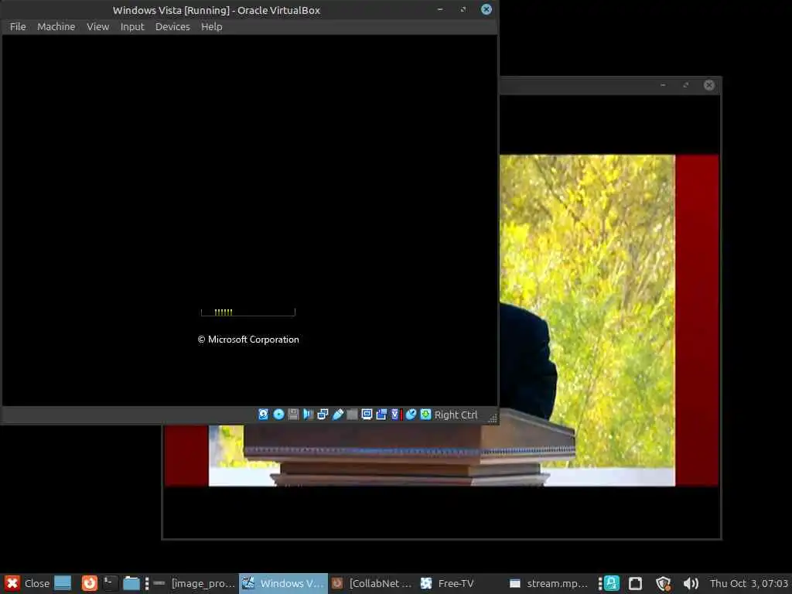This screenshot has width=792, height=594.
Task: Switch to the stream.mp... taskbar window
Action: (x=548, y=583)
